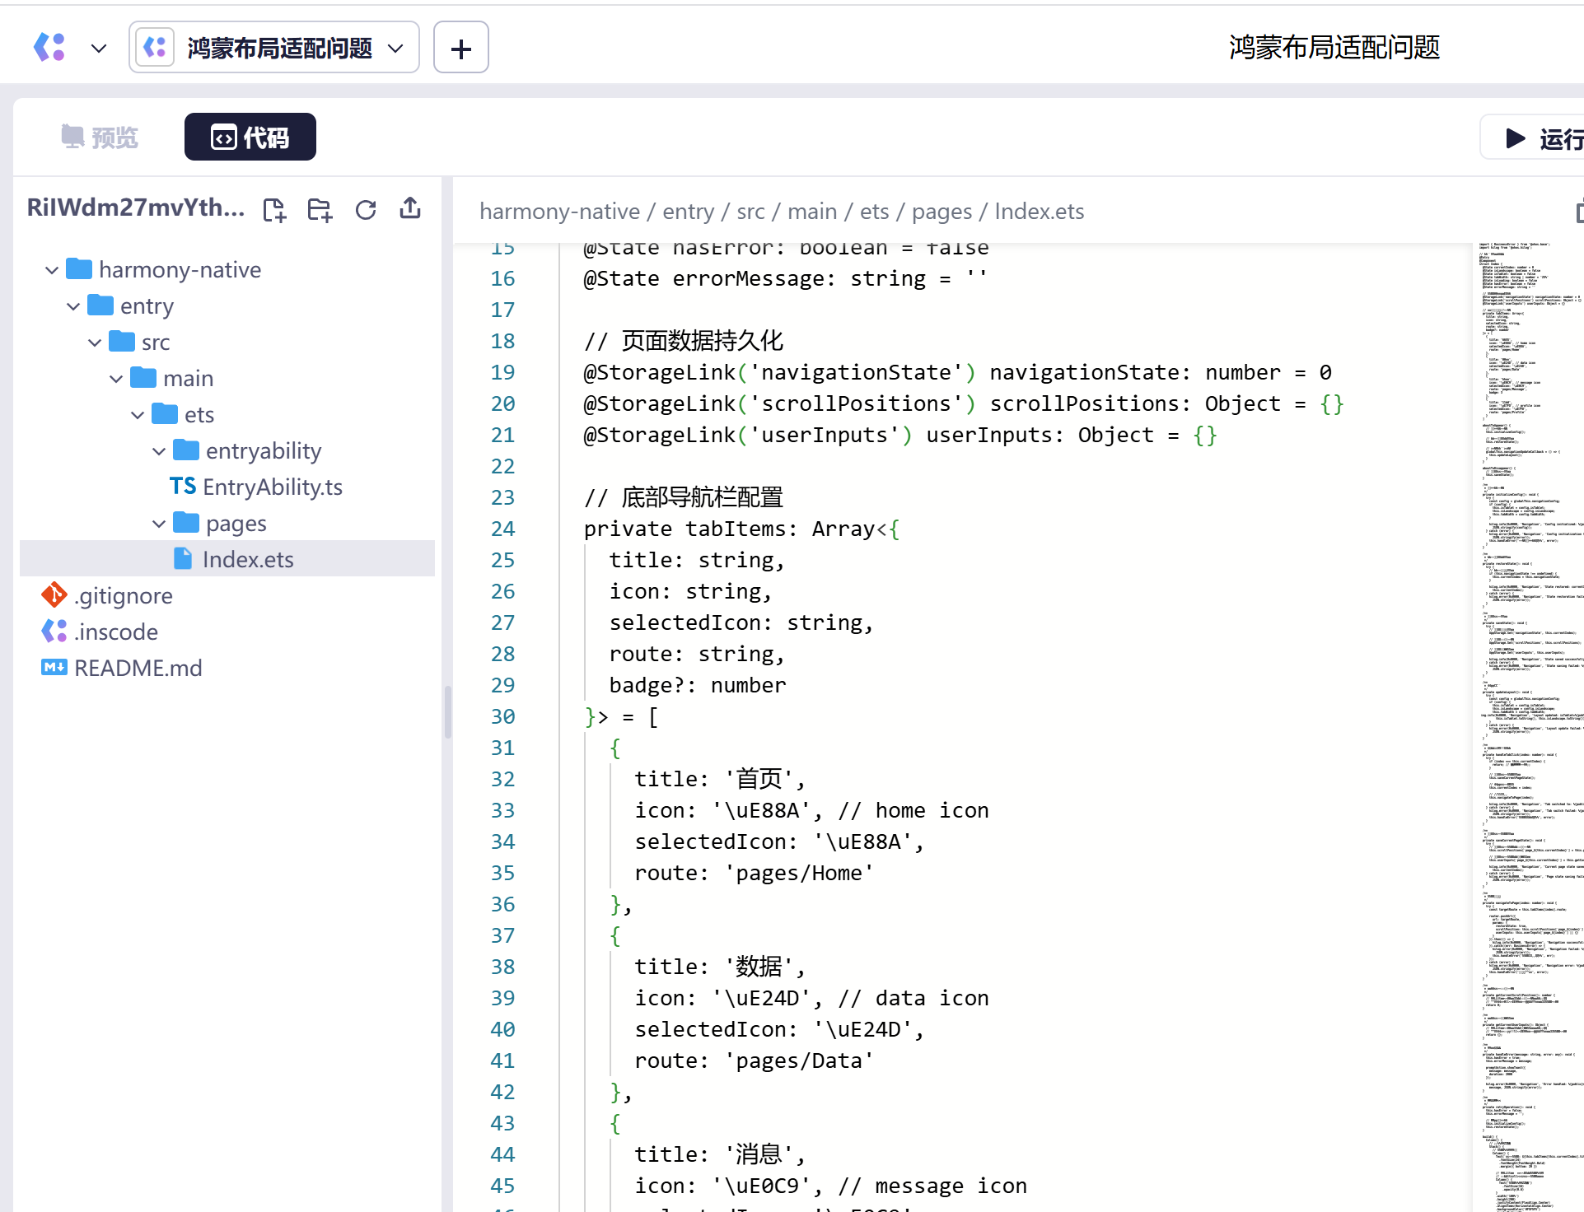The width and height of the screenshot is (1584, 1212).
Task: Open dropdown arrow beside InsCode logo
Action: click(99, 48)
